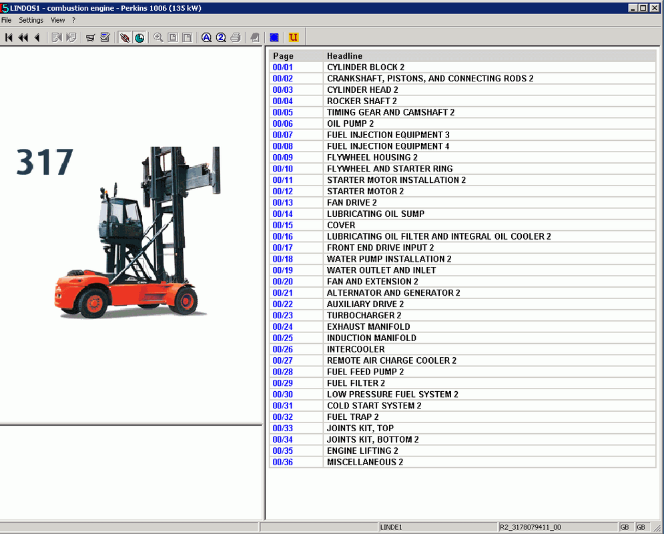Open the shopping cart icon
This screenshot has width=664, height=534.
[90, 37]
